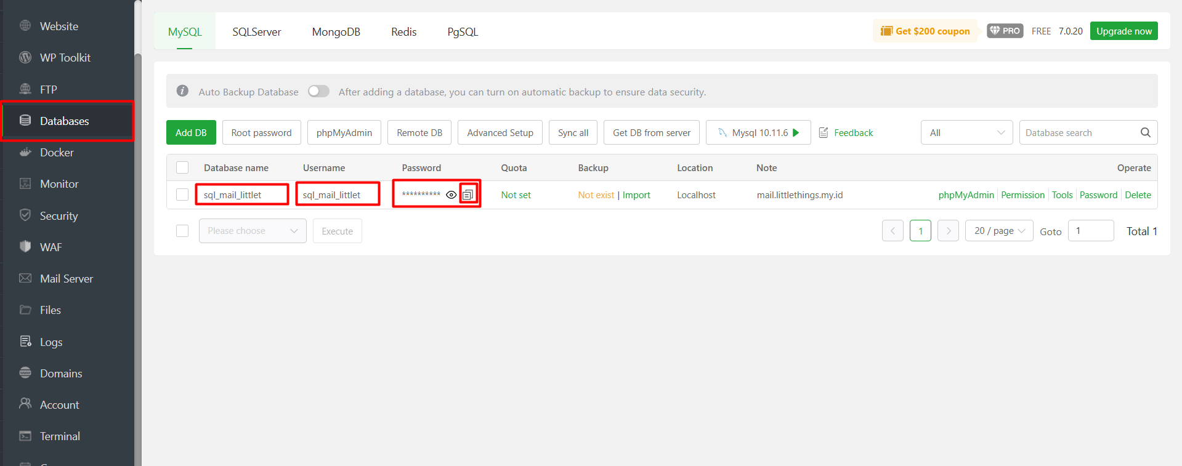
Task: Click the Add DB button
Action: 191,132
